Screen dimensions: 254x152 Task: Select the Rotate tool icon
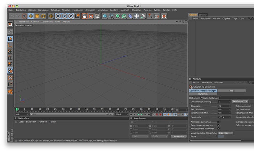click(x=43, y=16)
